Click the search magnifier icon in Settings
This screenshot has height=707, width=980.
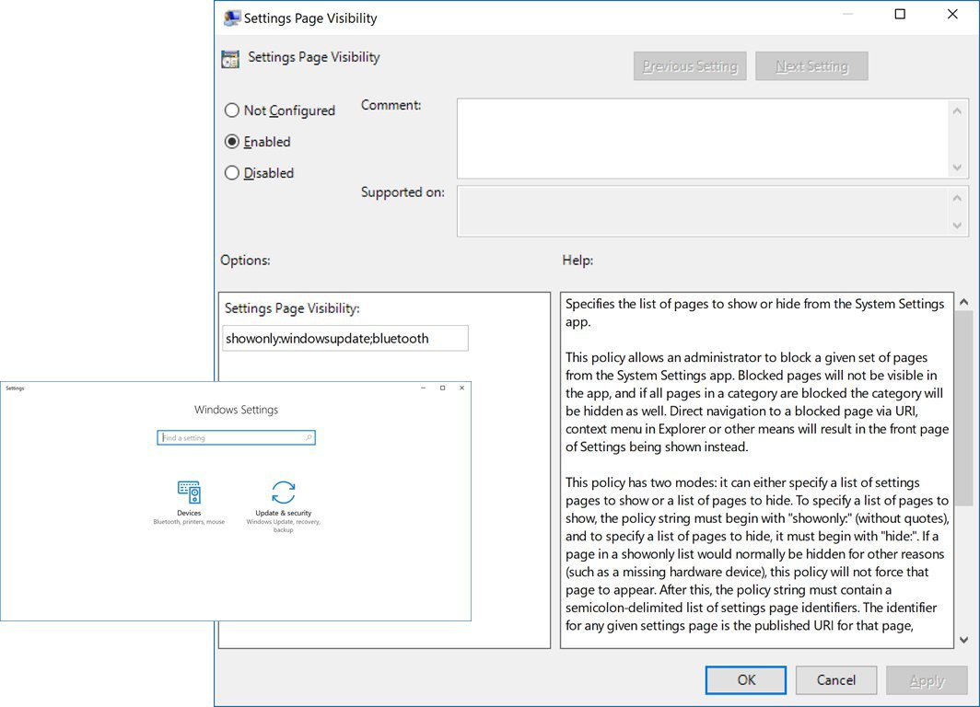click(309, 438)
